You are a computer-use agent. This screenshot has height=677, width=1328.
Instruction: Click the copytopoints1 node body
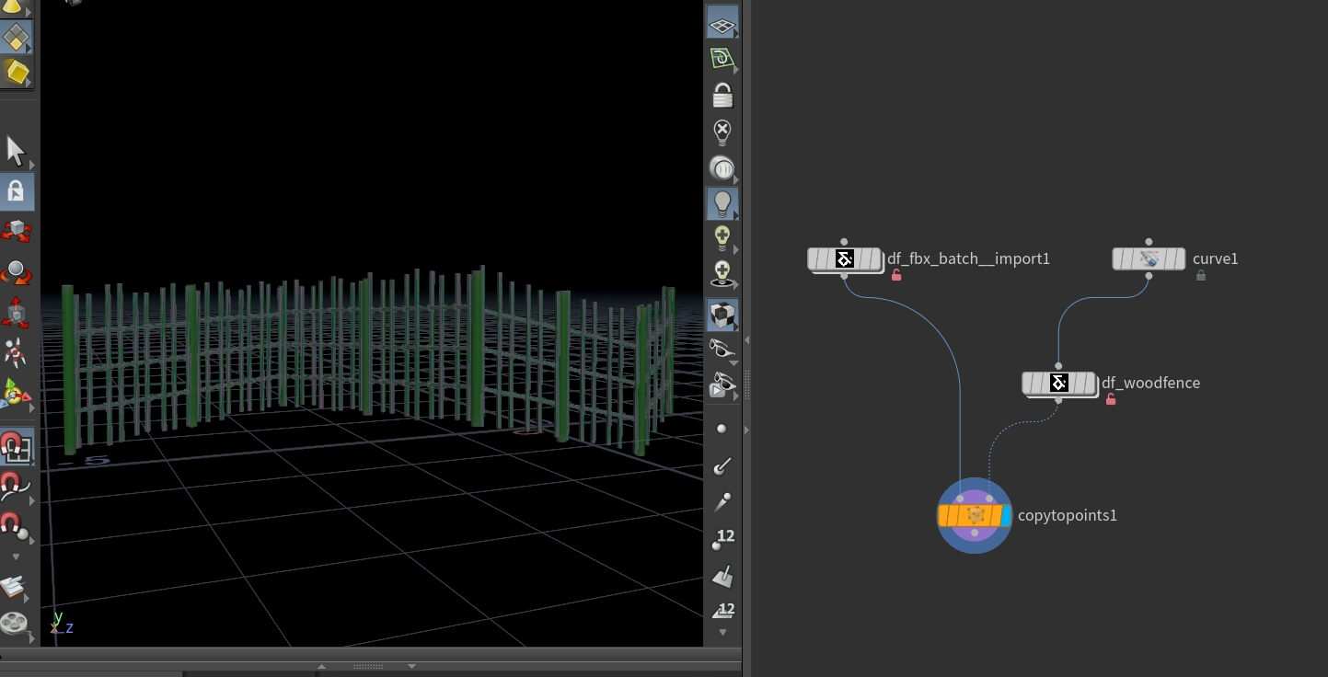[x=974, y=515]
